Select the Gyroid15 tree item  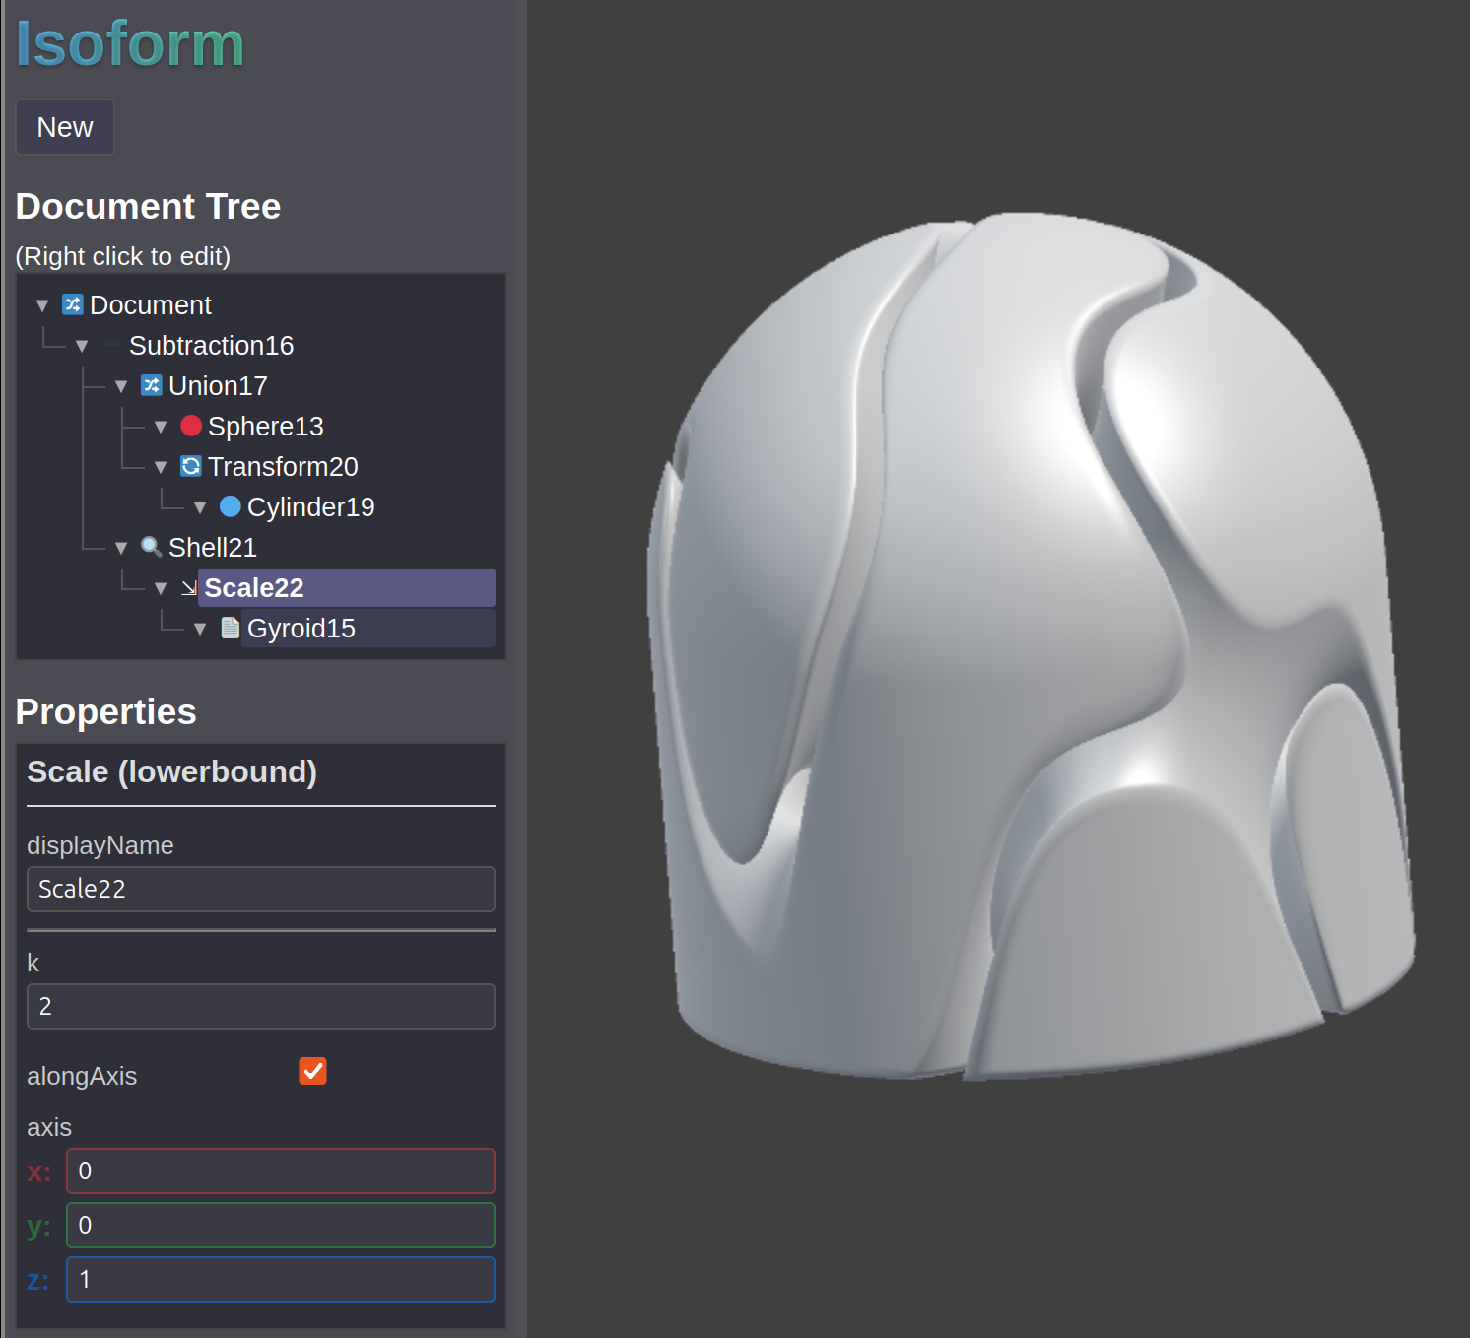tap(301, 629)
